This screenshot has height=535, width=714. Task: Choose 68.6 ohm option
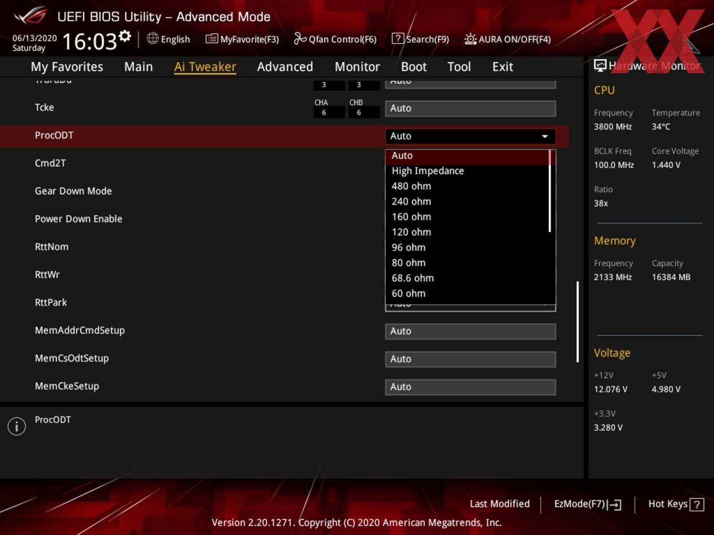(x=467, y=278)
